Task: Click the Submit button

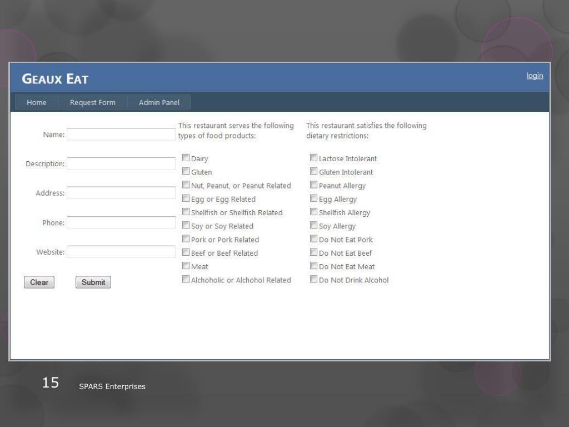Action: click(x=93, y=282)
